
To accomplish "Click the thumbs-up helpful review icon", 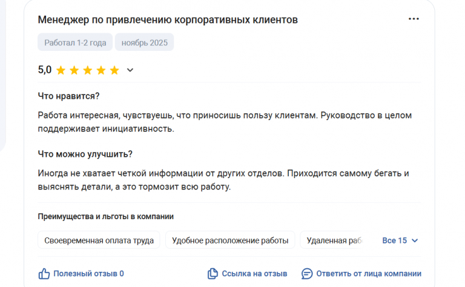I will pyautogui.click(x=44, y=274).
